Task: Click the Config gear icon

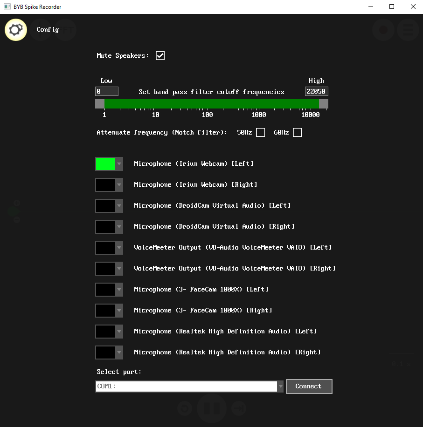Action: [16, 30]
